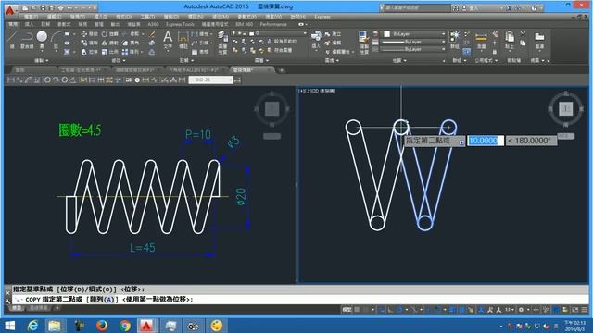This screenshot has height=333, width=593.
Task: Click the Match Properties tool
Action: point(363,43)
